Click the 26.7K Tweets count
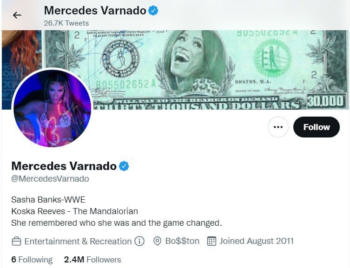This screenshot has width=350, height=268. pos(66,23)
